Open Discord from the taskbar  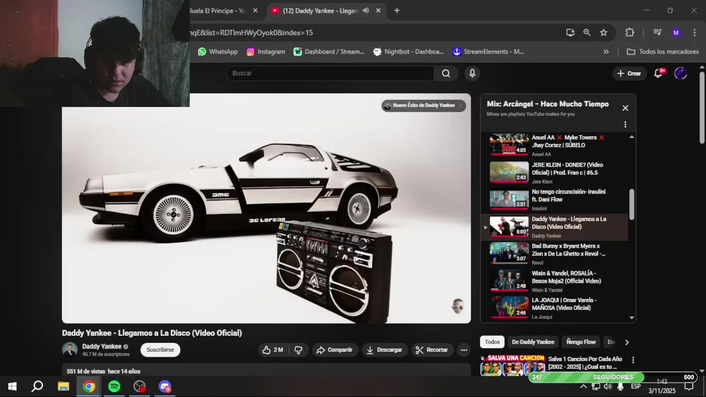coord(165,387)
